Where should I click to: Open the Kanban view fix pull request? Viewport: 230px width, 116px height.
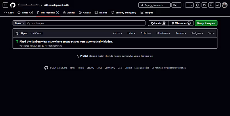click(66, 42)
